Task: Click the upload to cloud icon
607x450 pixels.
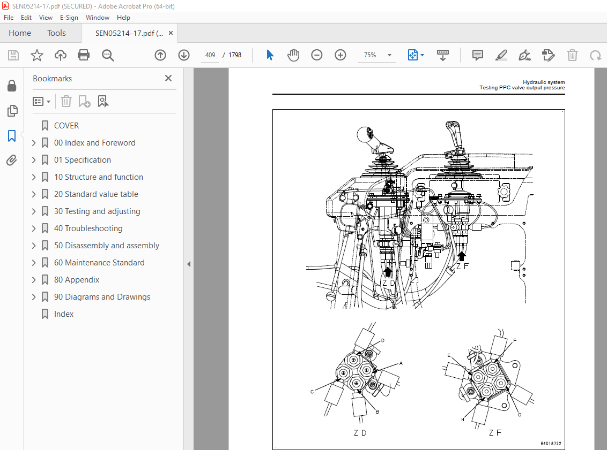Action: pos(61,55)
